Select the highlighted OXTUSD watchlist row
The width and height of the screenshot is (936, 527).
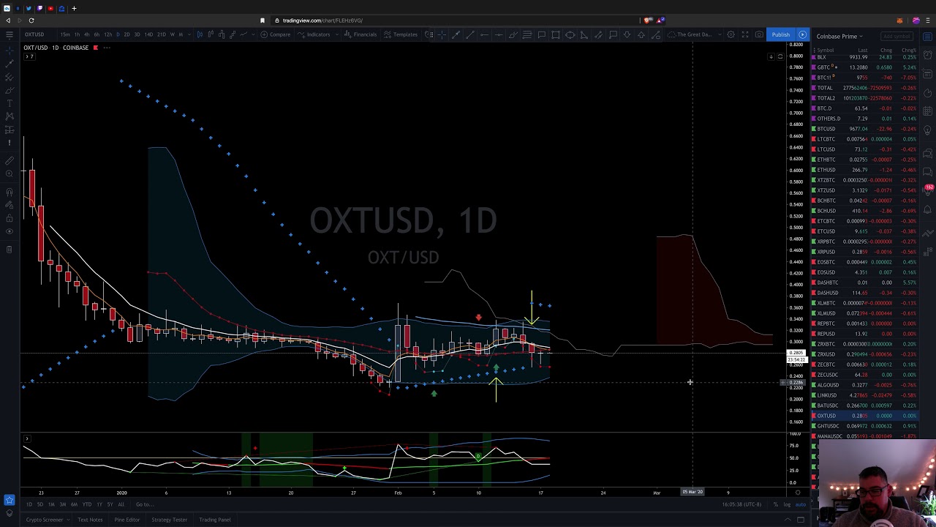click(864, 416)
